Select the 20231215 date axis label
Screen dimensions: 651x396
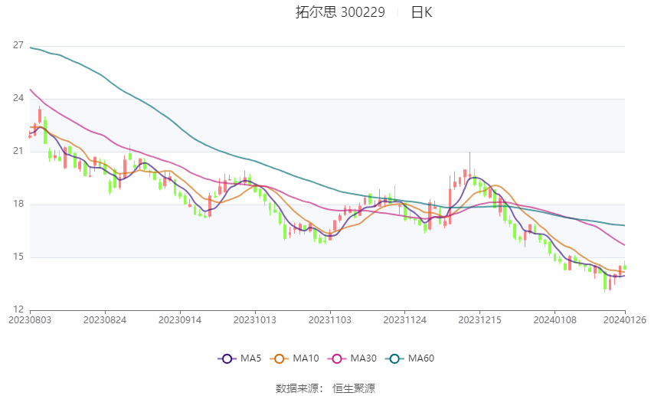pos(479,320)
